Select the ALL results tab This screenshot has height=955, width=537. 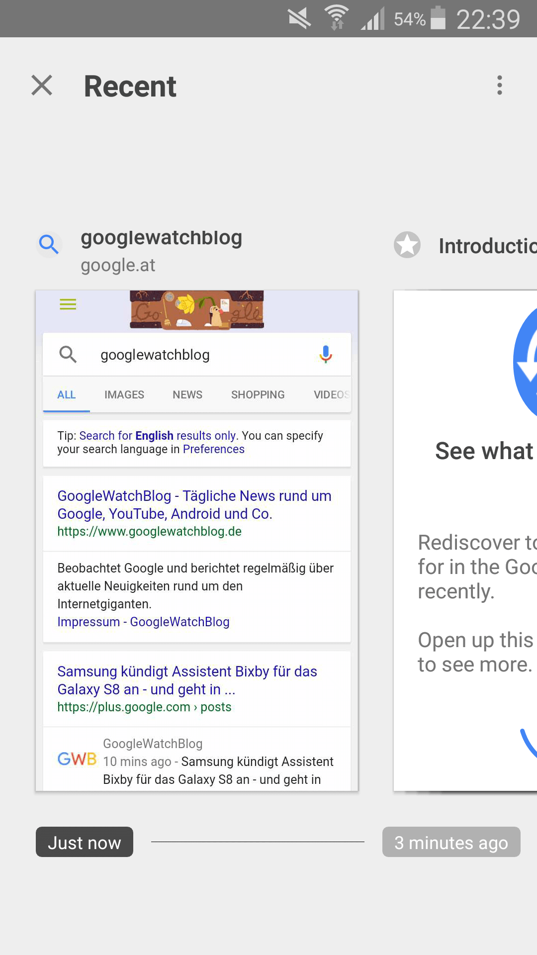coord(67,395)
